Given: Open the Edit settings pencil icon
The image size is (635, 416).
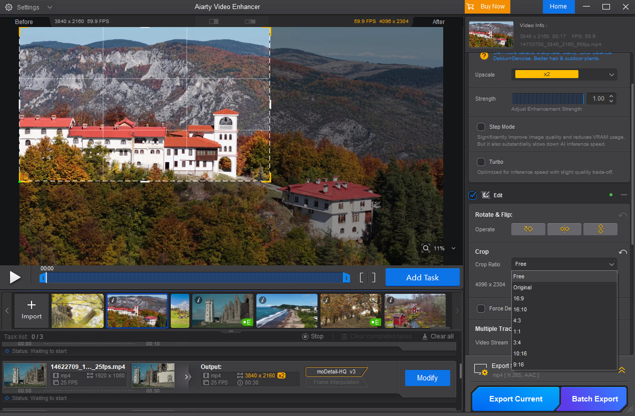Looking at the screenshot, I should click(x=485, y=195).
